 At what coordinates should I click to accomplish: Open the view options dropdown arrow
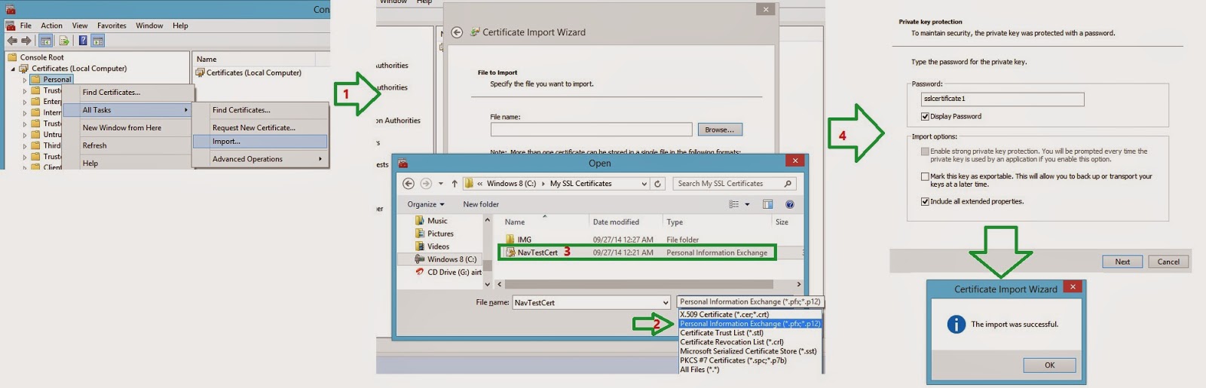(x=747, y=204)
